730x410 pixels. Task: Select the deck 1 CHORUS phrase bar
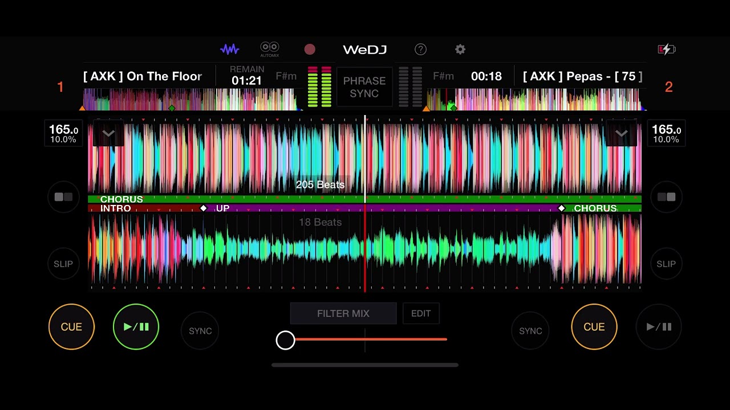(365, 199)
